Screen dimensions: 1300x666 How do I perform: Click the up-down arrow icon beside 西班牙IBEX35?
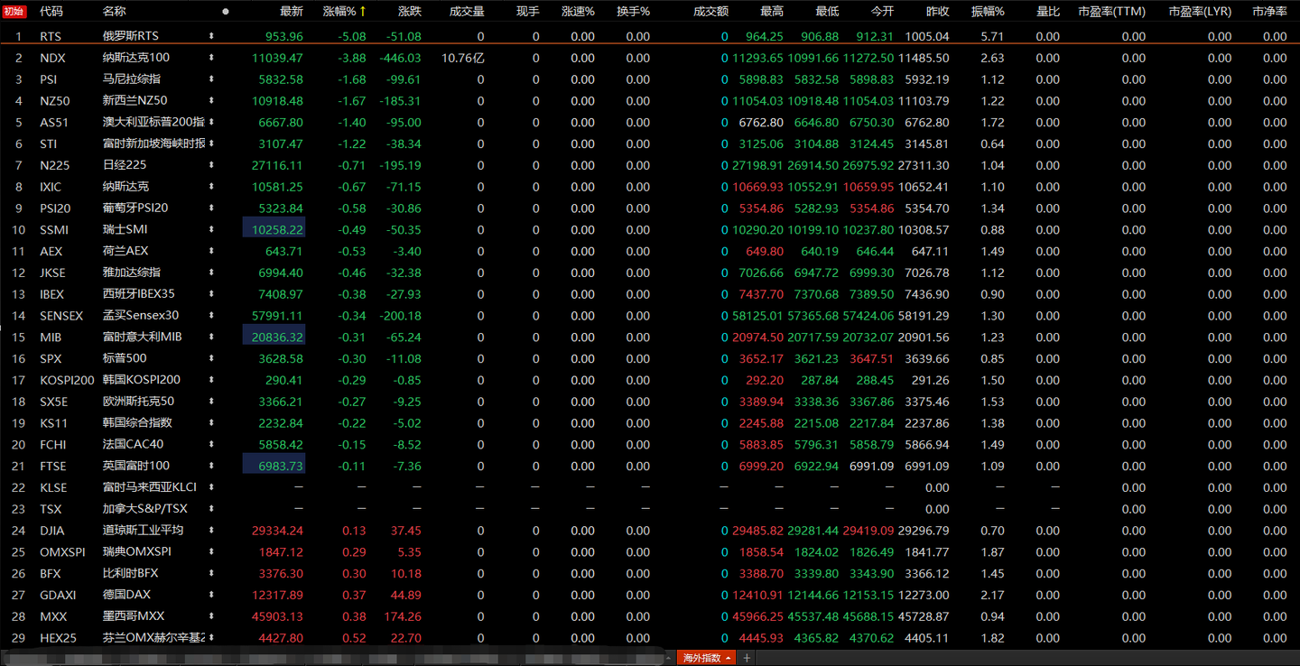coord(211,294)
